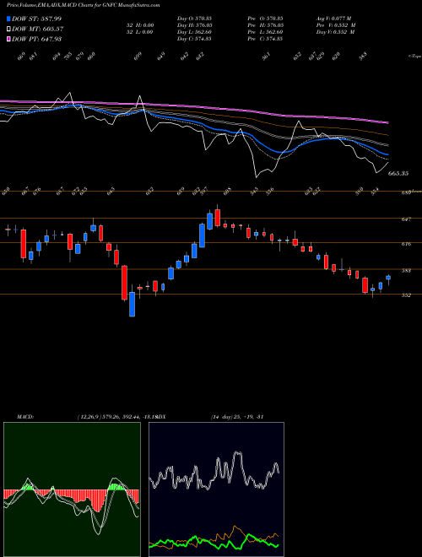This screenshot has height=557, width=422.
Task: Select the 'DOW PT: 647.93' label
Action: click(36, 39)
